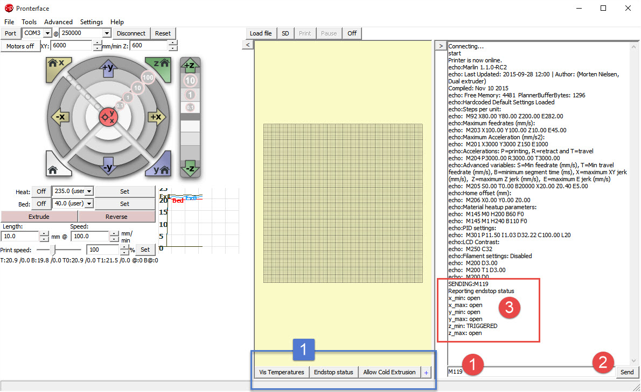Image resolution: width=641 pixels, height=392 pixels.
Task: Click the Endstop status button
Action: (x=333, y=372)
